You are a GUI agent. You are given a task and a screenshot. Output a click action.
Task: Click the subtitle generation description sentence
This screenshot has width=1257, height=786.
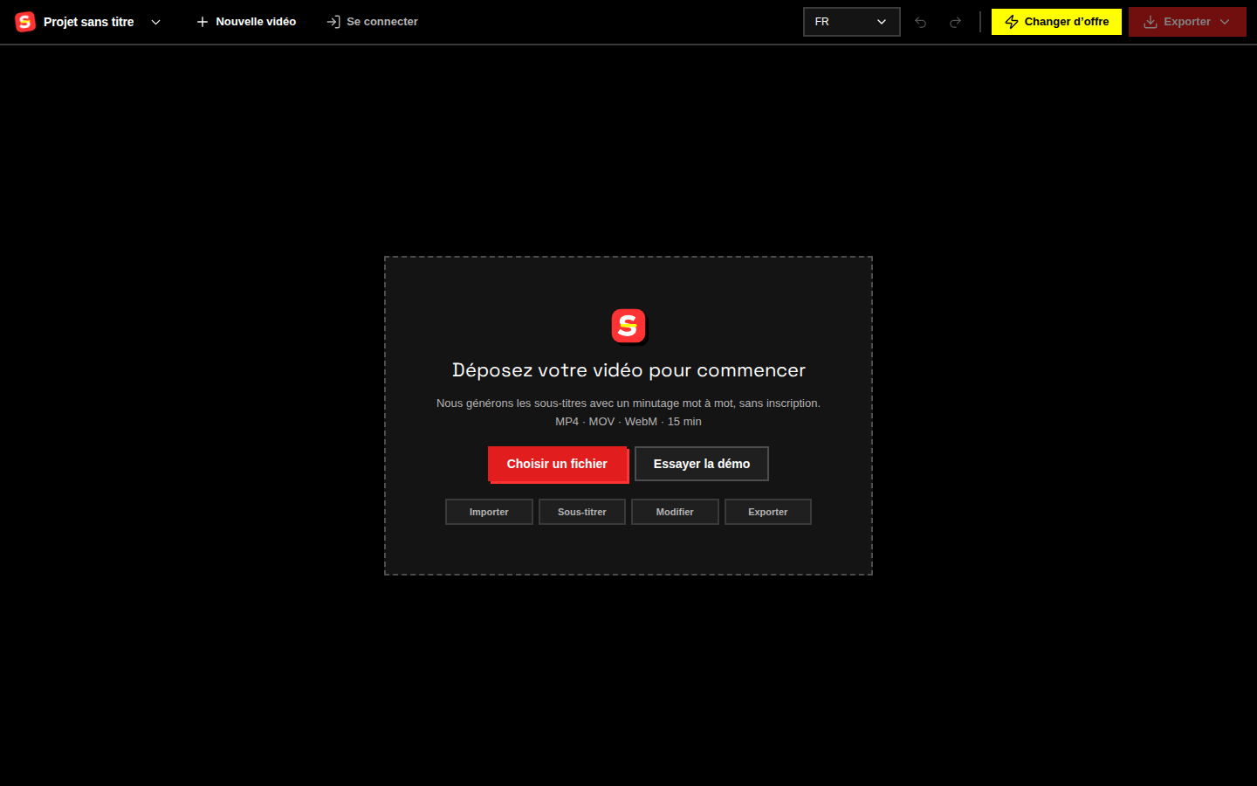[x=628, y=403]
